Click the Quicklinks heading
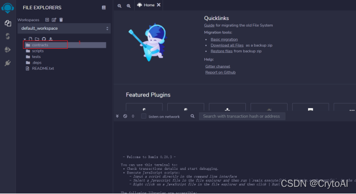The image size is (356, 194). coord(217,18)
